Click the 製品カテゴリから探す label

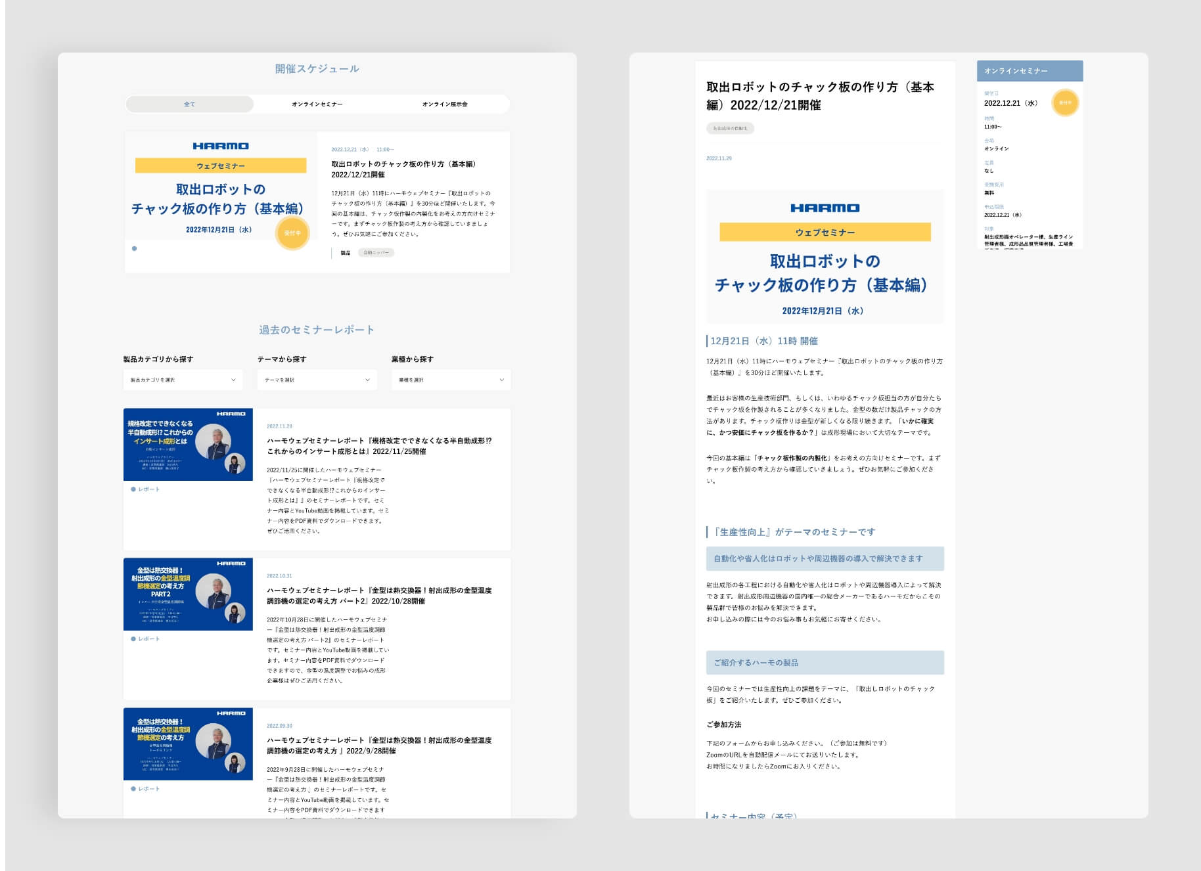pos(158,359)
